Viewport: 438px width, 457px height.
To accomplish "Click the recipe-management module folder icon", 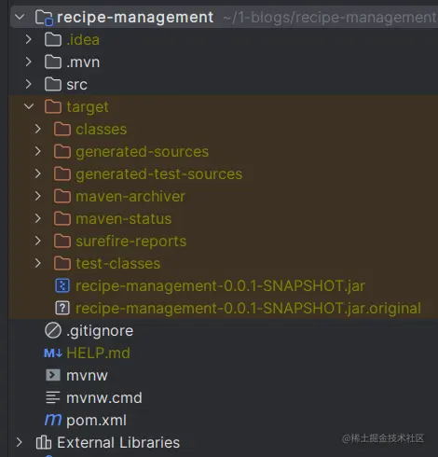I will coord(44,18).
